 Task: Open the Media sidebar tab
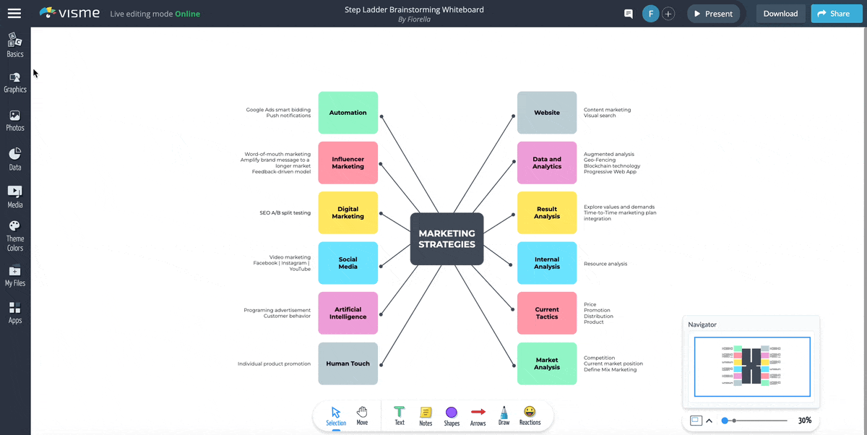coord(15,197)
